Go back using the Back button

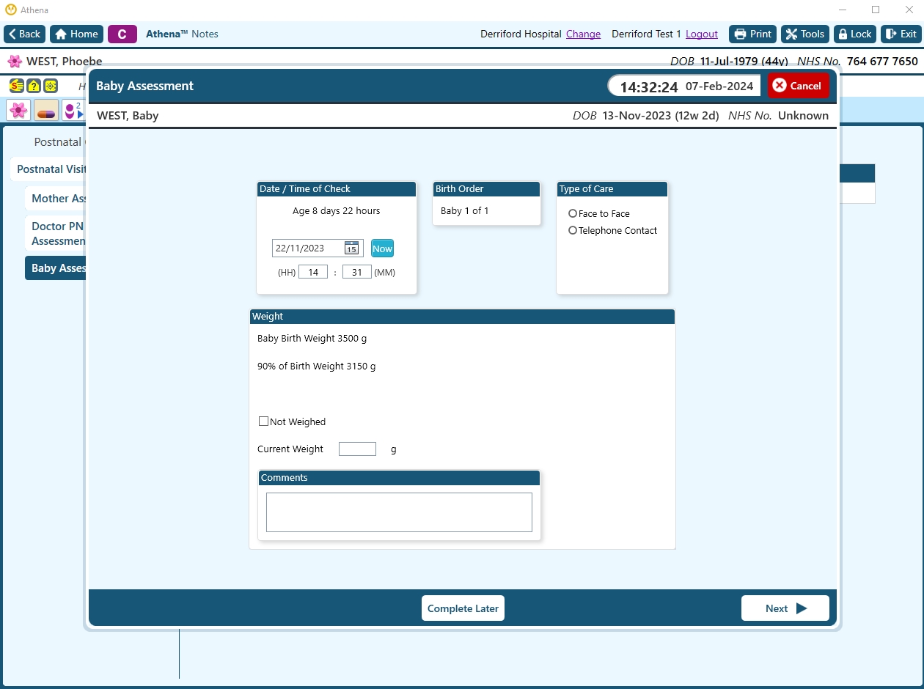[x=25, y=34]
